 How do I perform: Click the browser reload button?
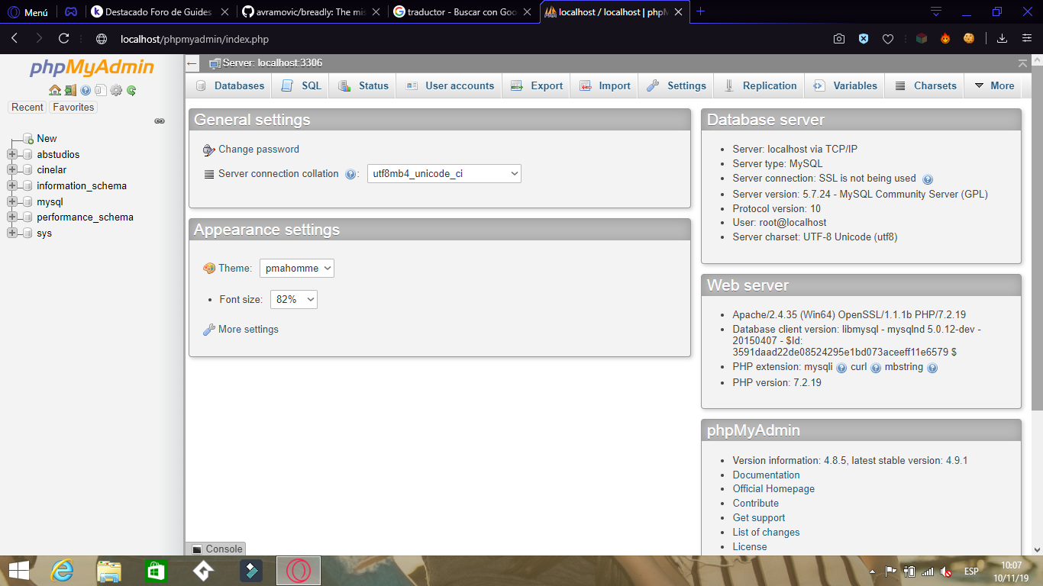pos(64,39)
